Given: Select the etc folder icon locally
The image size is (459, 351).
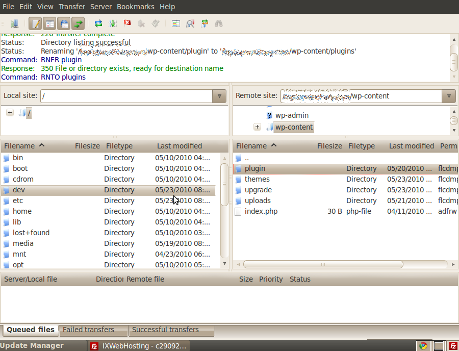Looking at the screenshot, I should tap(7, 201).
